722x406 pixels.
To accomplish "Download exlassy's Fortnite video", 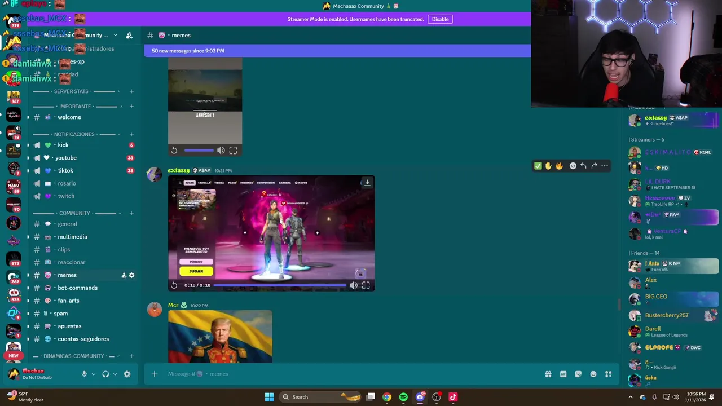I will click(x=367, y=183).
